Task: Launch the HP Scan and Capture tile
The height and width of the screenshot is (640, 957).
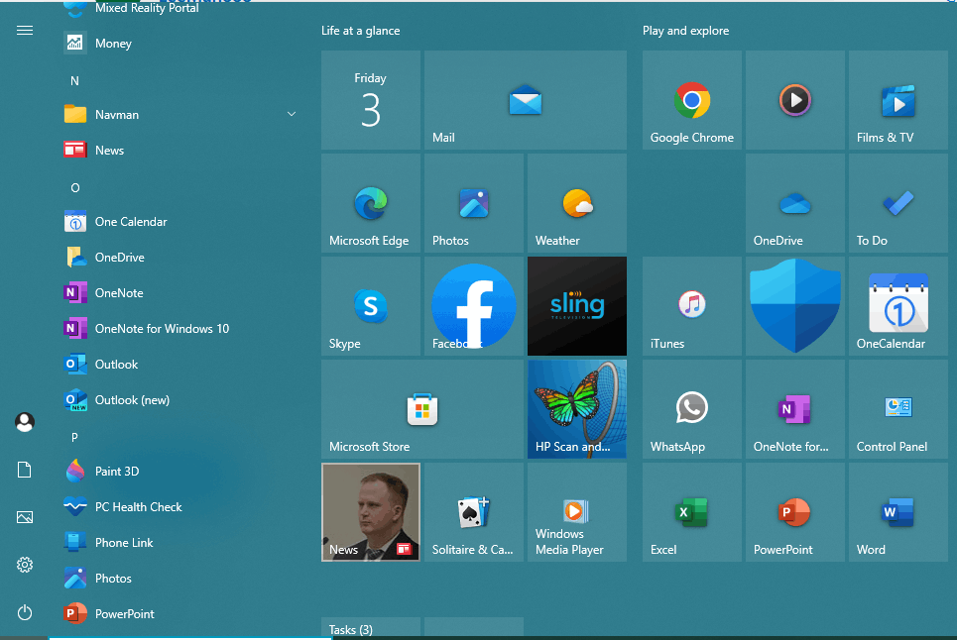Action: [x=577, y=409]
